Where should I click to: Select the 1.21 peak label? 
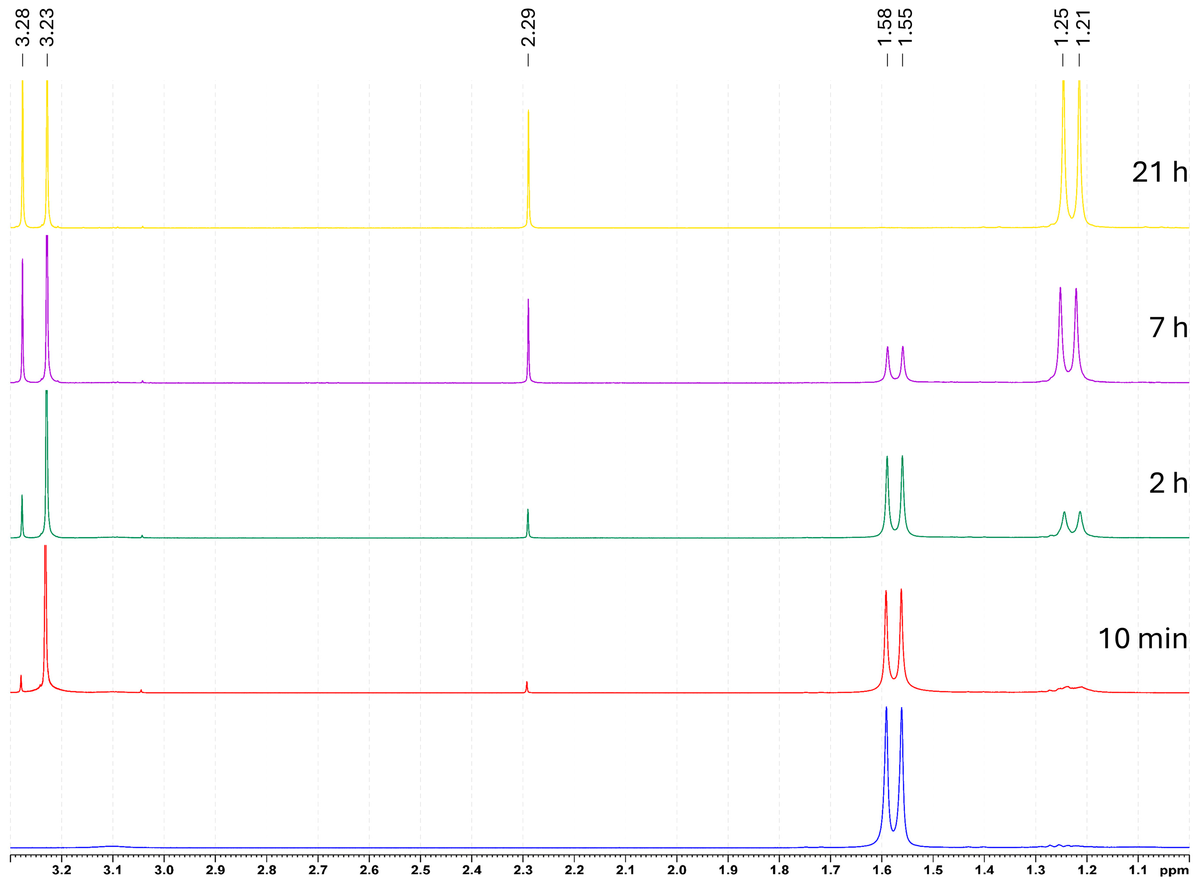click(1083, 28)
